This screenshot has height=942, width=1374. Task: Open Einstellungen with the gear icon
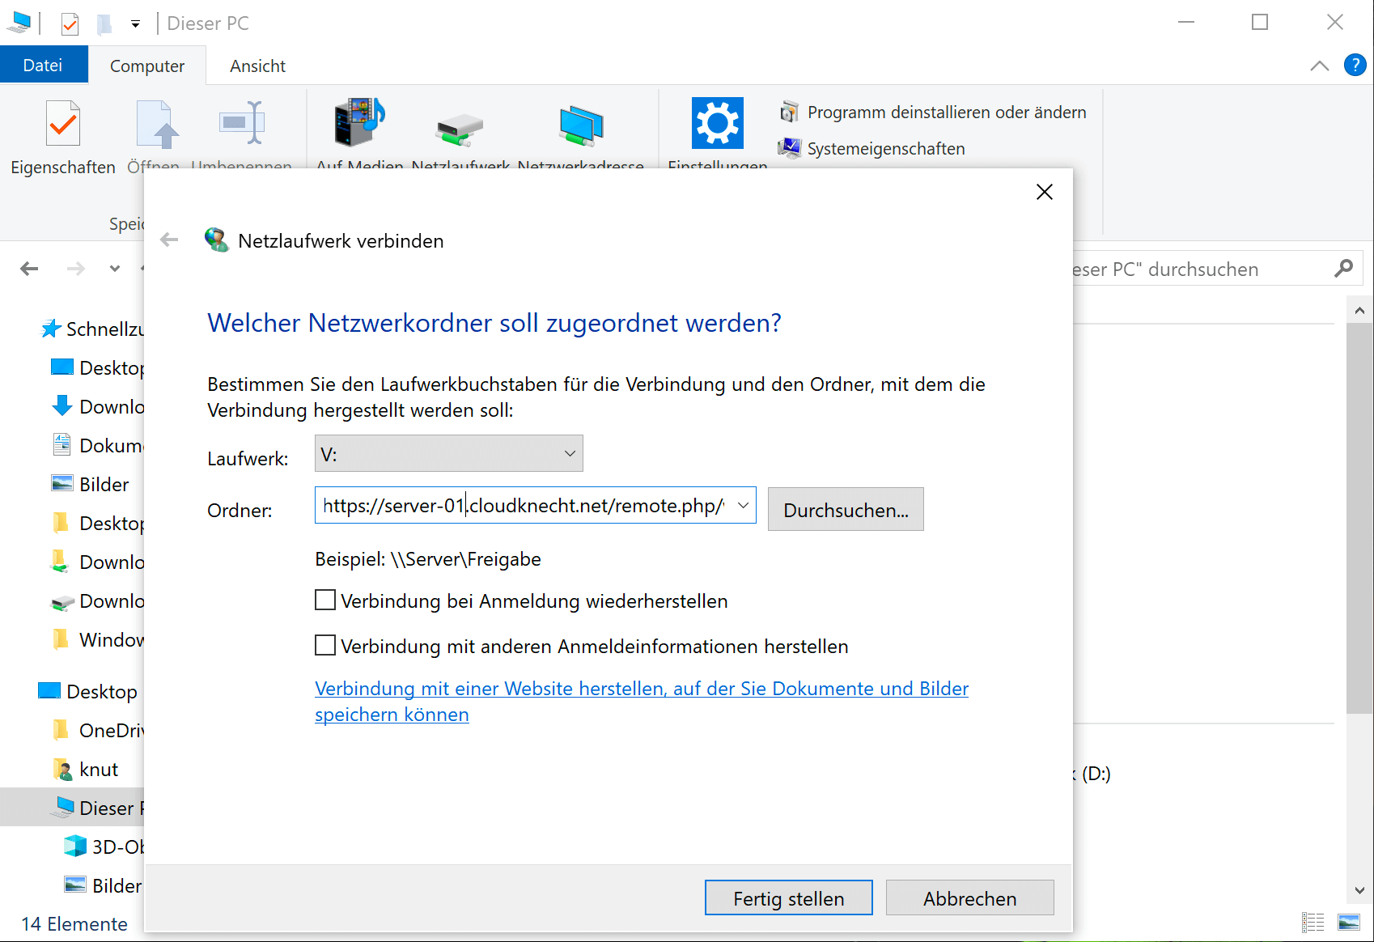click(716, 123)
